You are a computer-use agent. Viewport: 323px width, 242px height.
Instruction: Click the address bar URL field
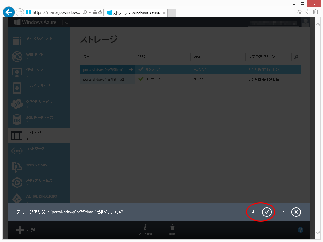(56, 12)
